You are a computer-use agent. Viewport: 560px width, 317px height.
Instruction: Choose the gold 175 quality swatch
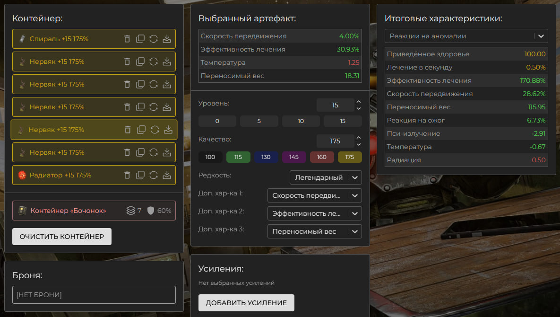[350, 157]
